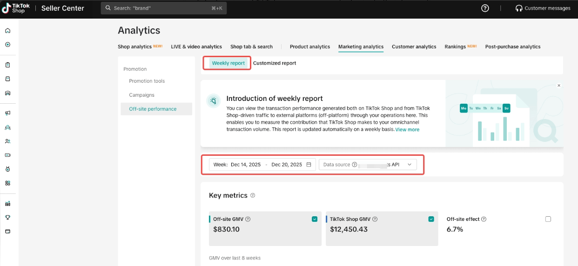Click the Off-site GMV $830.10 card

[265, 229]
